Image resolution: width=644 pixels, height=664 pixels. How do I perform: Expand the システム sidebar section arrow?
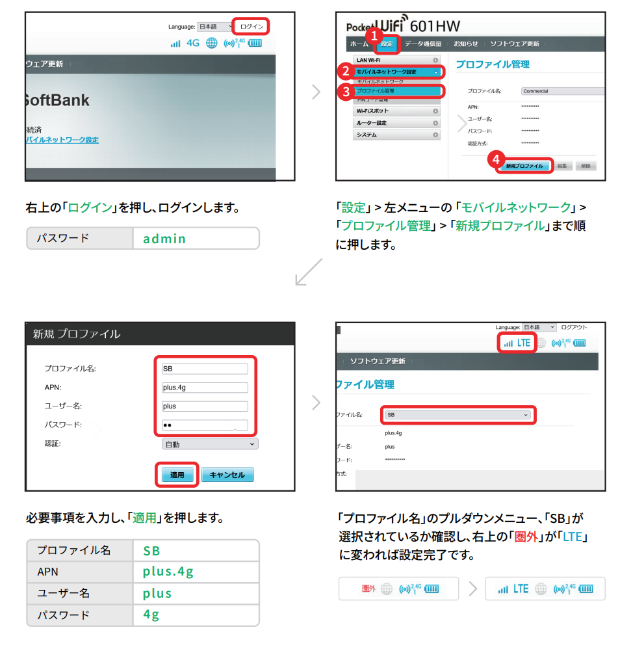click(435, 135)
